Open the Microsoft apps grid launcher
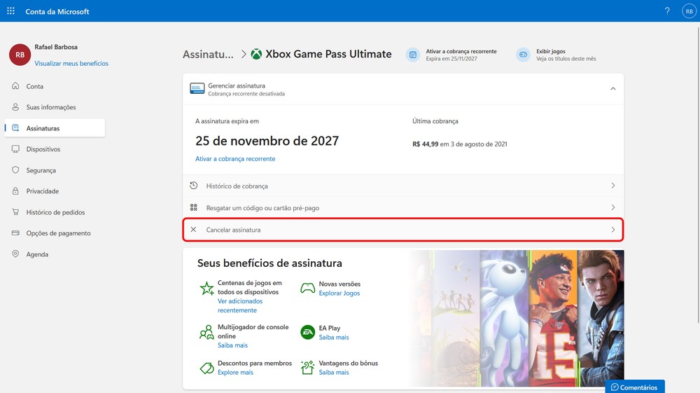Screen dimensions: 700x393 point(10,11)
